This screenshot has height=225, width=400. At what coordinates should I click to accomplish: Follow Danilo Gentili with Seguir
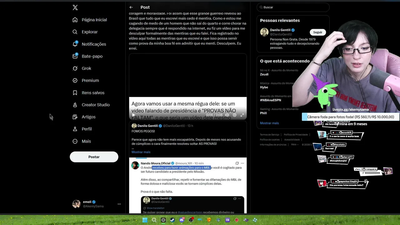[317, 32]
